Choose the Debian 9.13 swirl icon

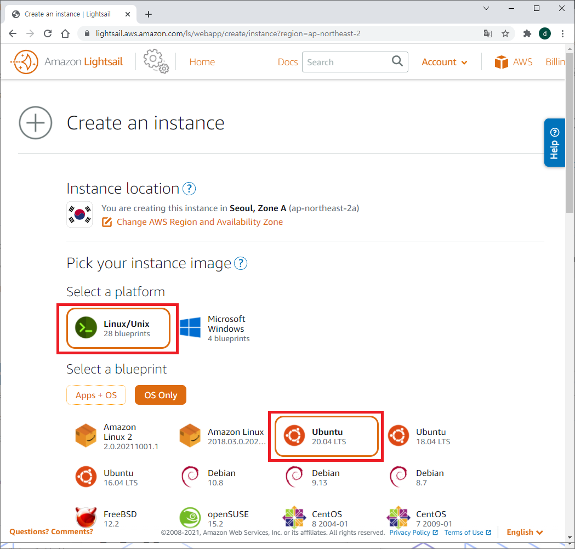[294, 477]
